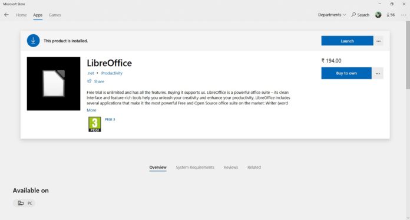Switch to System Requirements tab
The image size is (410, 220).
(195, 167)
